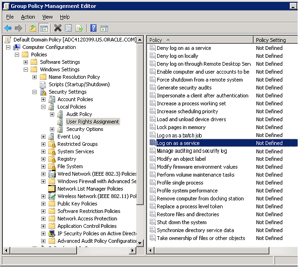The image size is (300, 267).
Task: Collapse the Security Settings tree node
Action: point(35,92)
